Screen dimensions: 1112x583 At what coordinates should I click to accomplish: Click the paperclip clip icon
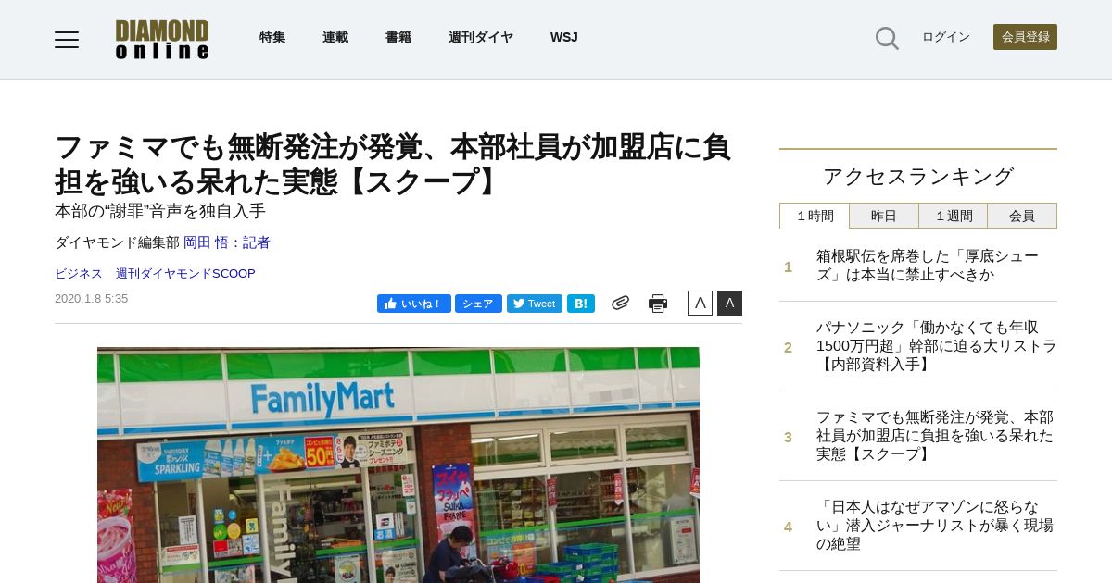pos(621,303)
